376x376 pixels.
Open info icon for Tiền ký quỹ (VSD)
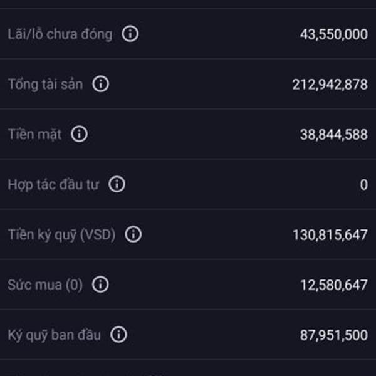pyautogui.click(x=133, y=234)
